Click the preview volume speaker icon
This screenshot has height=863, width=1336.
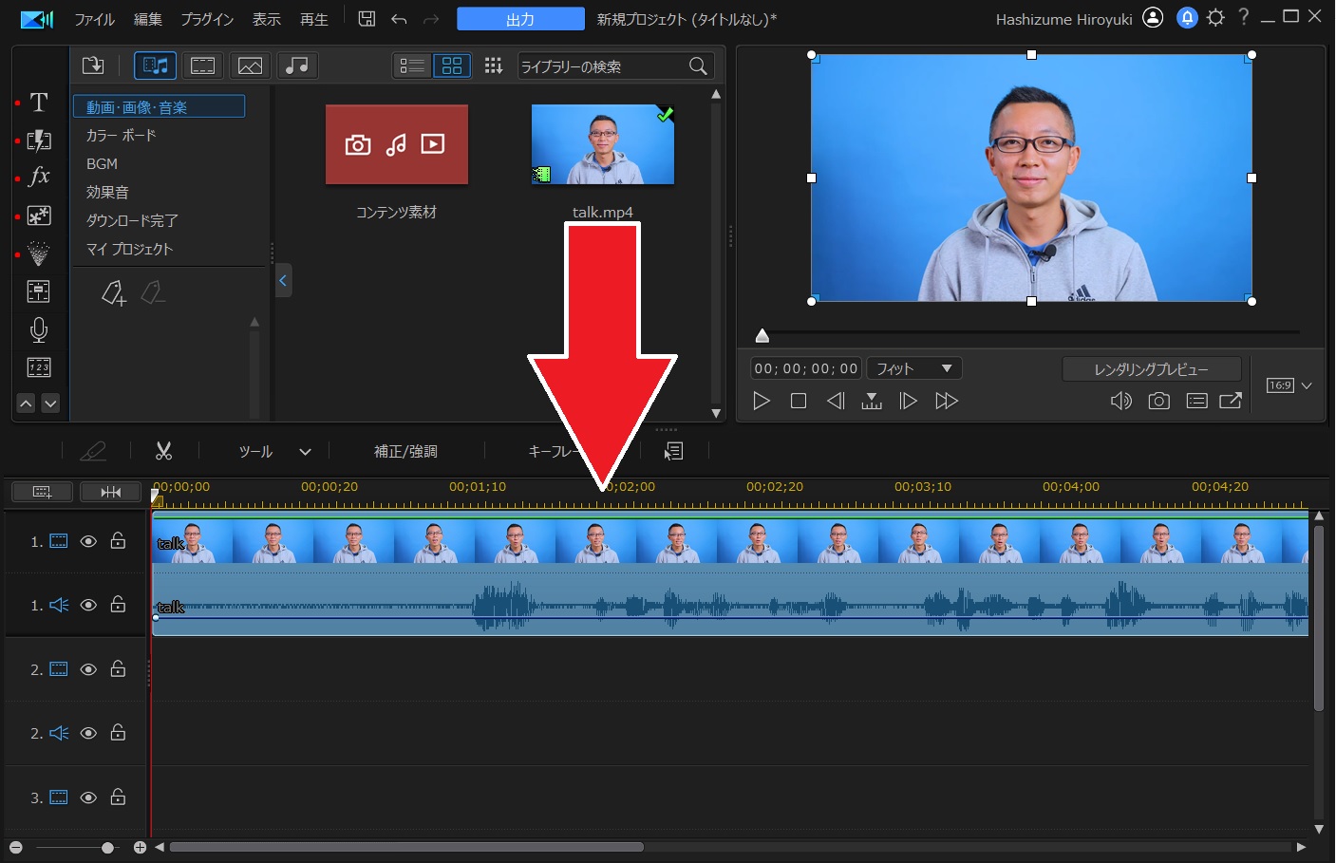1121,401
